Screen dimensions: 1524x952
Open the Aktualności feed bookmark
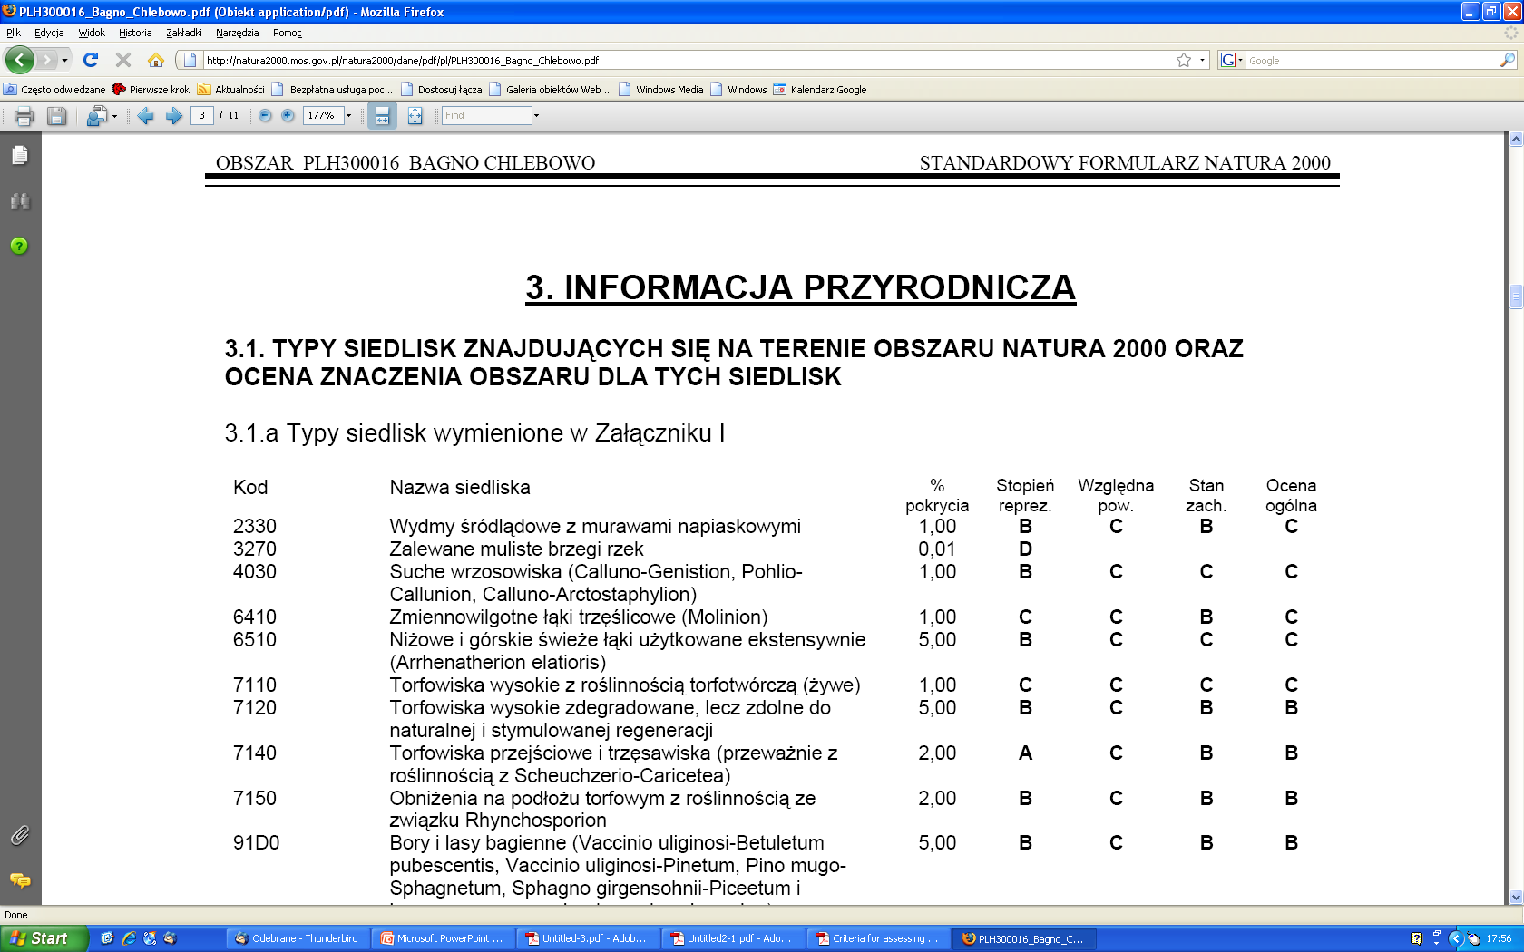click(231, 90)
